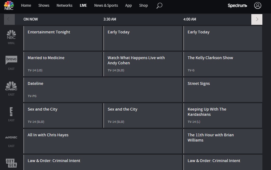Image resolution: width=271 pixels, height=170 pixels.
Task: Click TV-14 (LD) rating under Married to Medicine
Action: [x=35, y=70]
